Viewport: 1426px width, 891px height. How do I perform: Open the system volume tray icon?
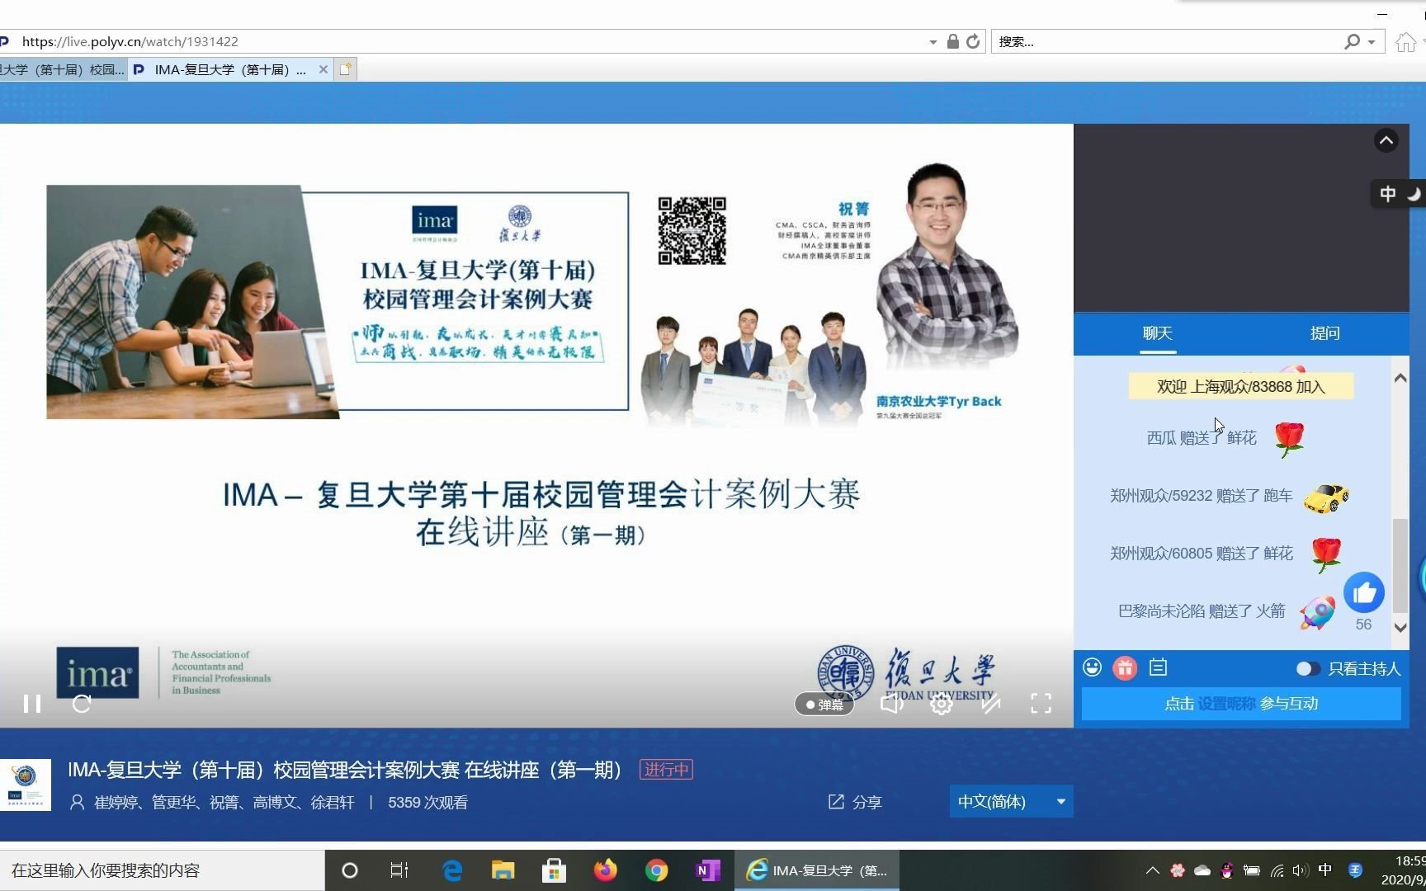1301,870
